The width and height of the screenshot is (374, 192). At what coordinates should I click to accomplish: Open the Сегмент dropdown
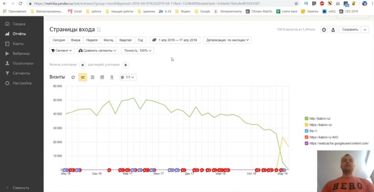point(62,51)
